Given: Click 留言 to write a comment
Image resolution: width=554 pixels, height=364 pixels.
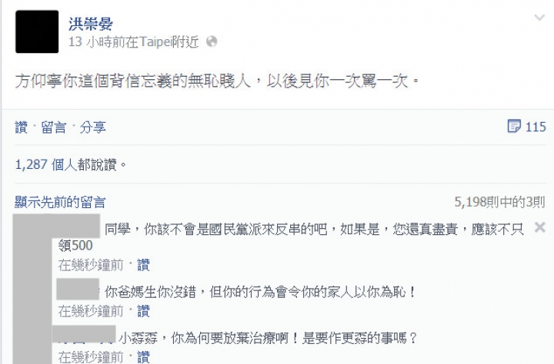Looking at the screenshot, I should click(x=54, y=127).
